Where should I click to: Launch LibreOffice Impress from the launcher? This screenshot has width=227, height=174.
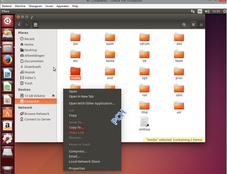click(8, 100)
